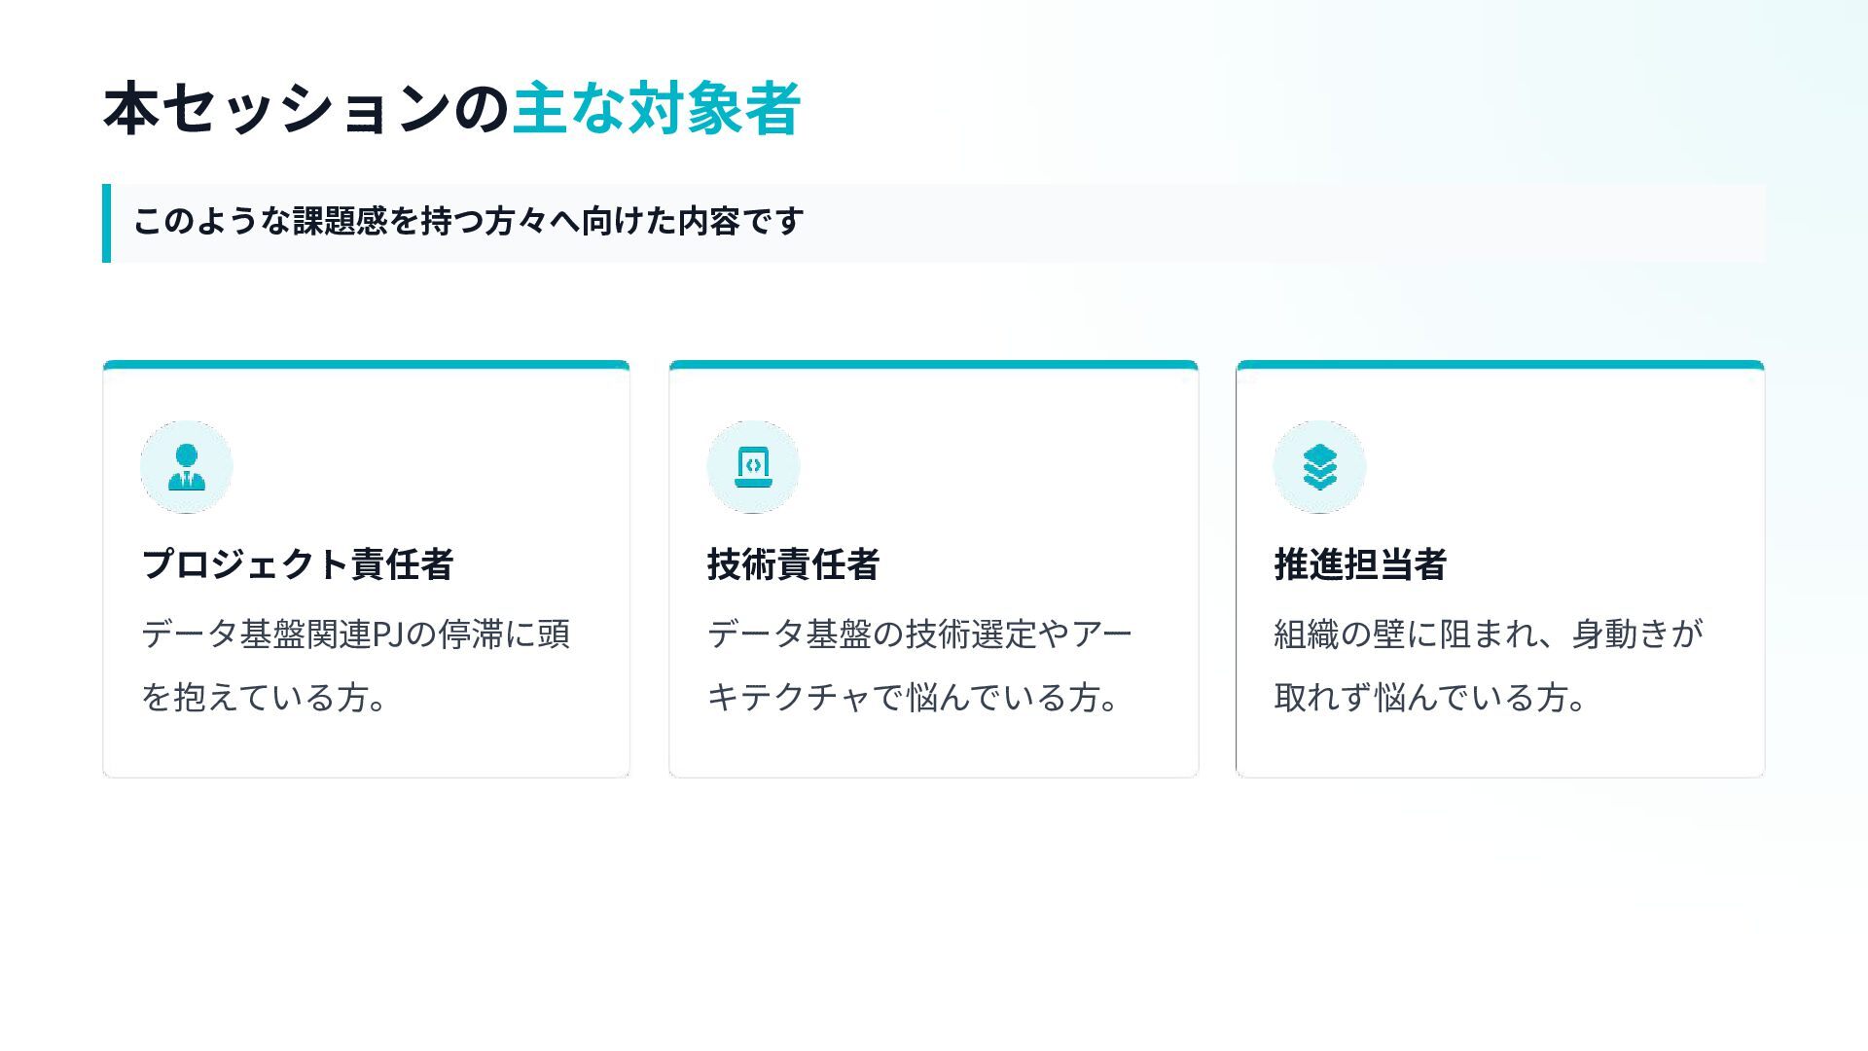The width and height of the screenshot is (1868, 1051).
Task: Click the line を抱えている方。
Action: [x=265, y=698]
